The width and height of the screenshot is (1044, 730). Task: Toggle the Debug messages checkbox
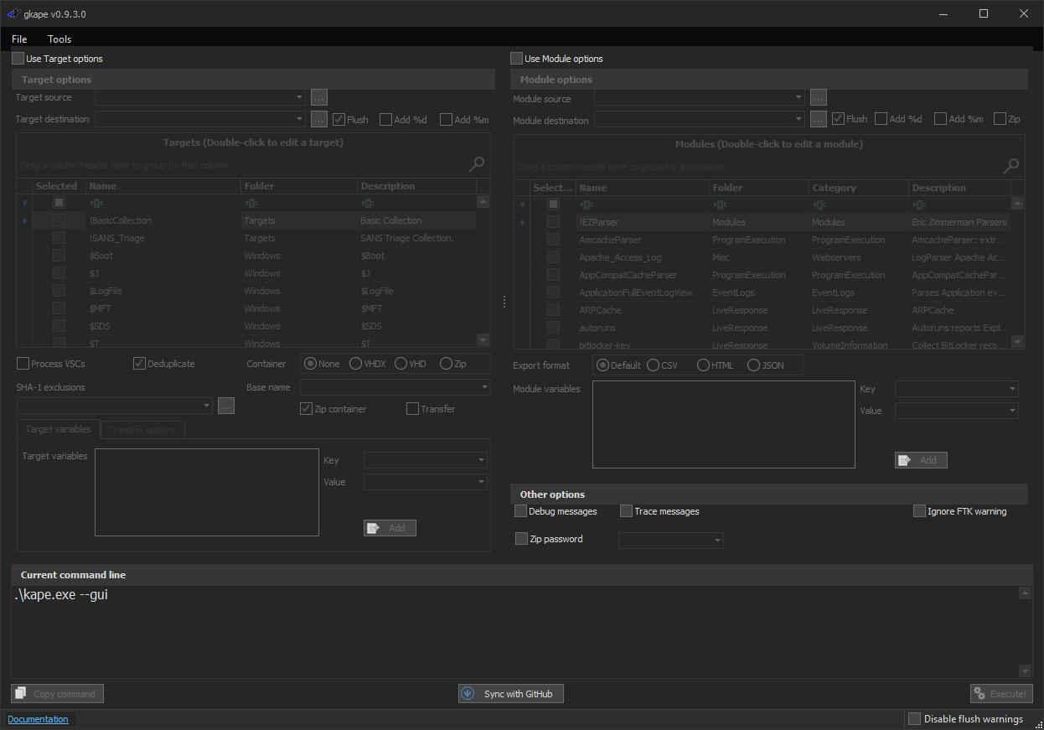point(522,511)
